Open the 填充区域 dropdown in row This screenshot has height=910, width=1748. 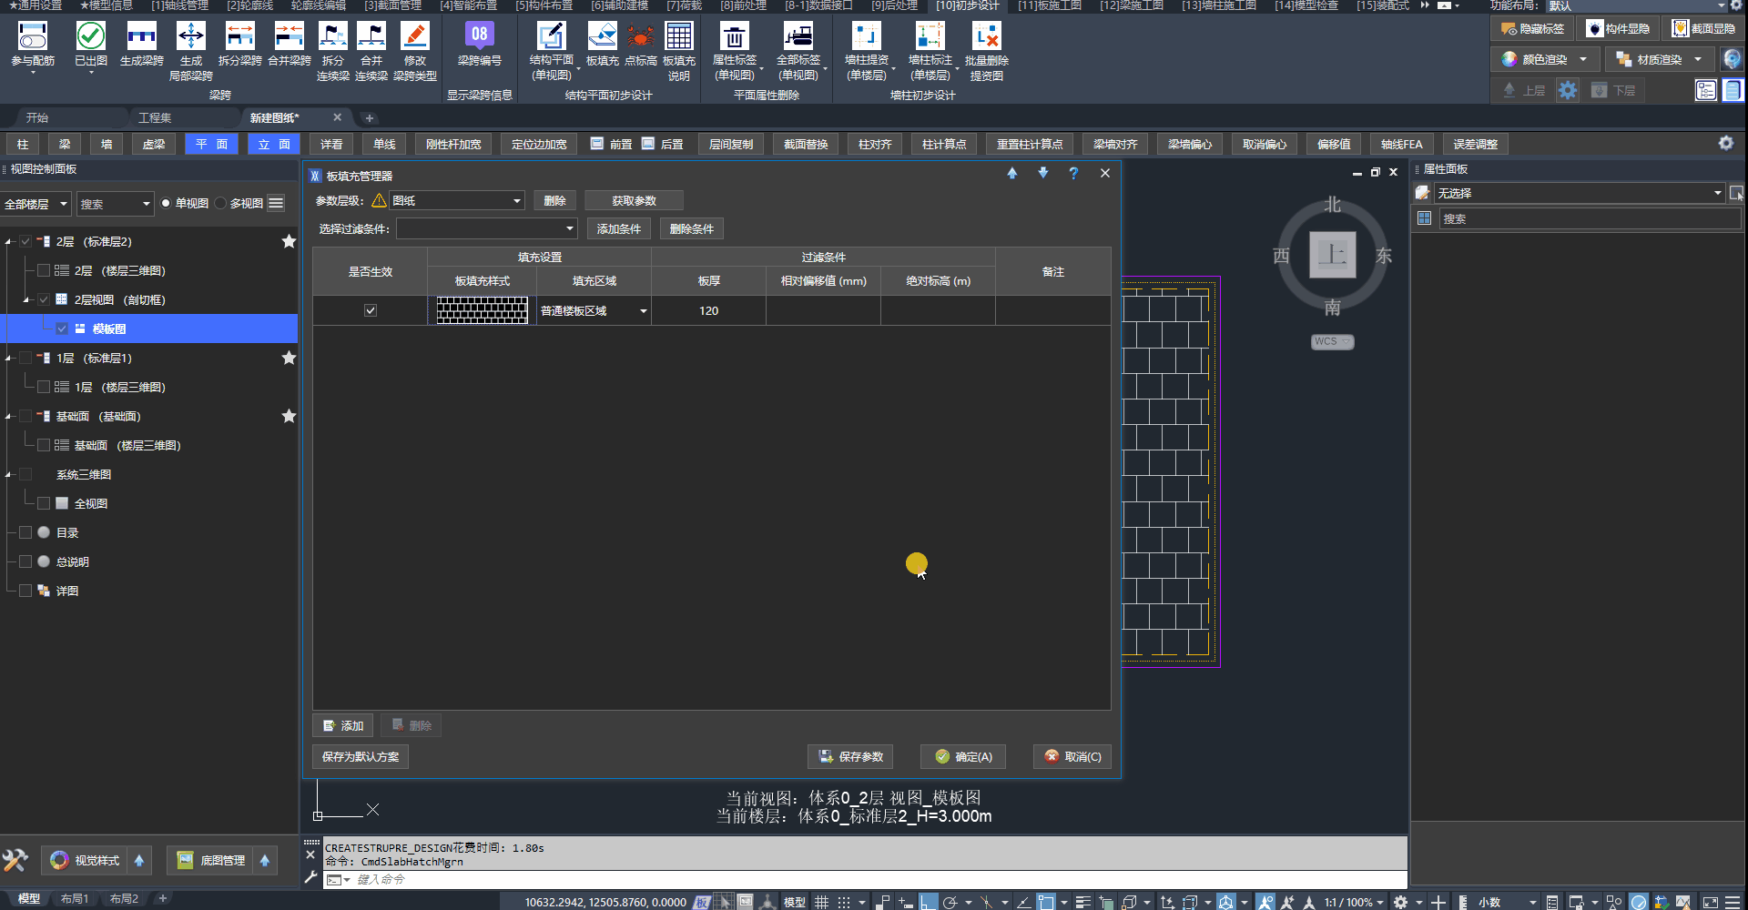tap(643, 311)
